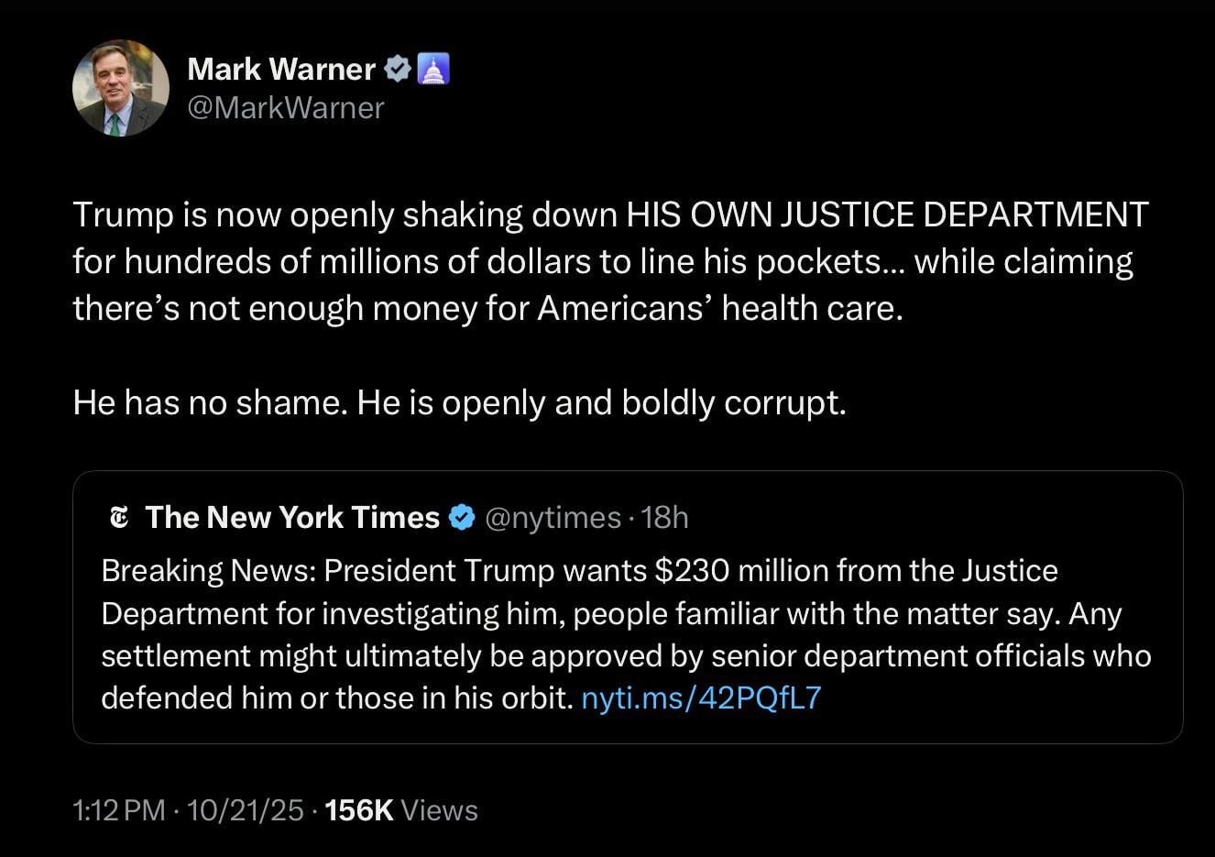The width and height of the screenshot is (1215, 857).
Task: Open the nyti.ms/42PQfL7 article link
Action: [701, 698]
